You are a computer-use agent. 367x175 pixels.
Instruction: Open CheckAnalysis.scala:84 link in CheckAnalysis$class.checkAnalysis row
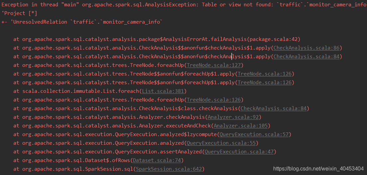click(x=274, y=108)
